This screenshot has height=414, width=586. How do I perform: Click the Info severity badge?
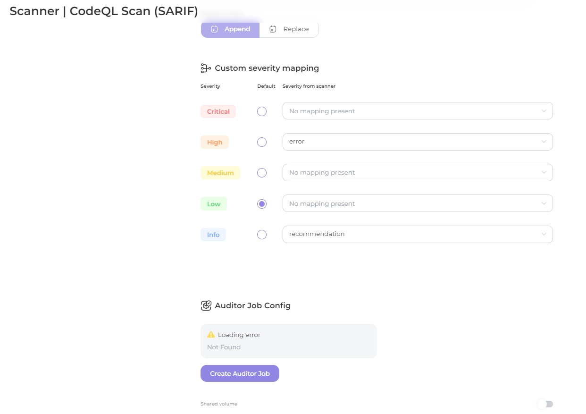tap(213, 235)
